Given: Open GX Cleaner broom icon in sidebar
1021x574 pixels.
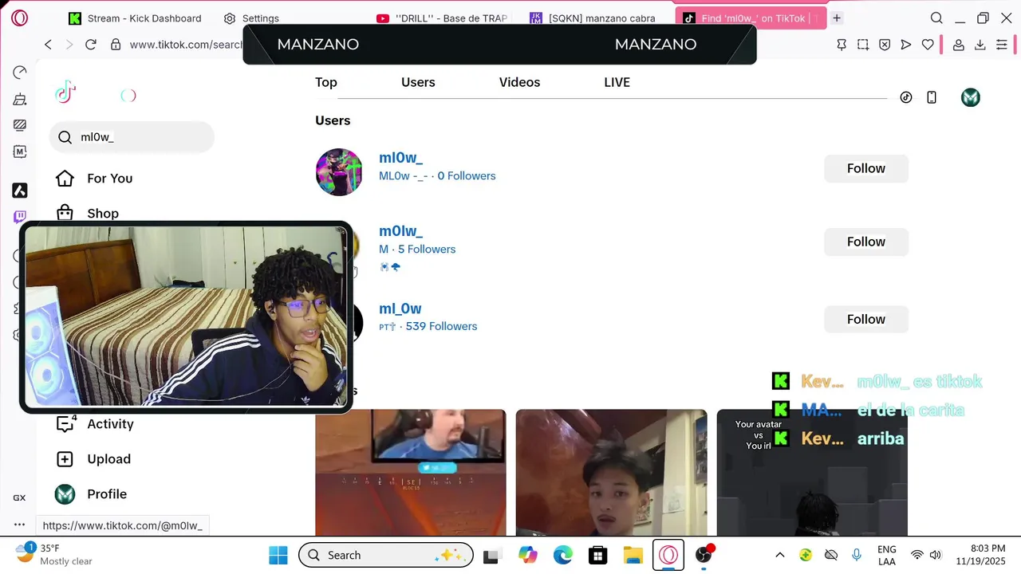Looking at the screenshot, I should pyautogui.click(x=20, y=100).
